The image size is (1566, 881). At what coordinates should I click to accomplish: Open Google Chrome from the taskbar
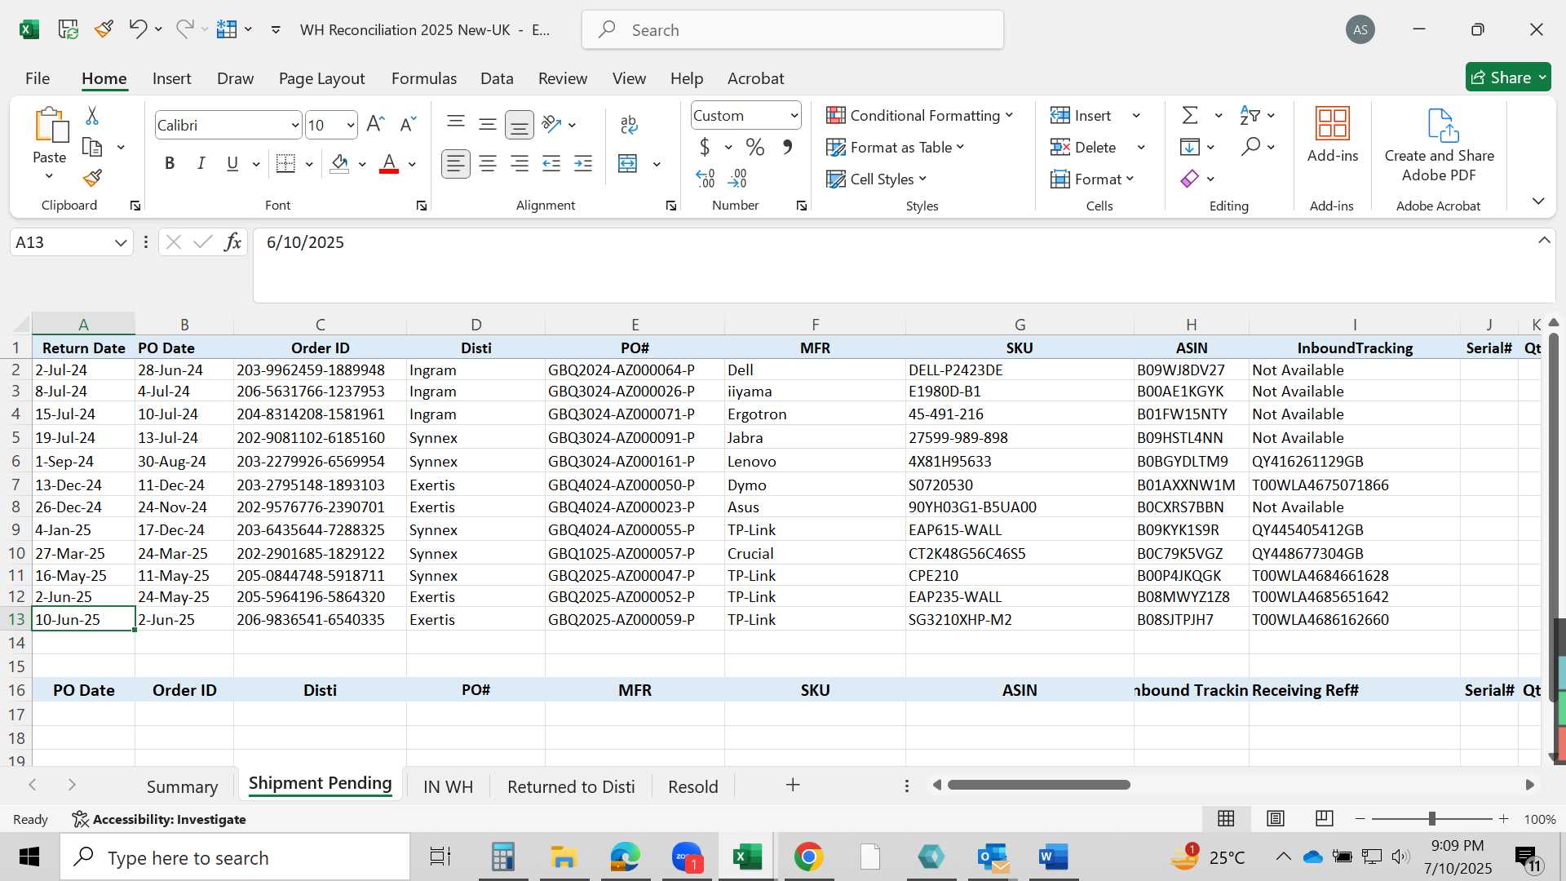(x=808, y=857)
